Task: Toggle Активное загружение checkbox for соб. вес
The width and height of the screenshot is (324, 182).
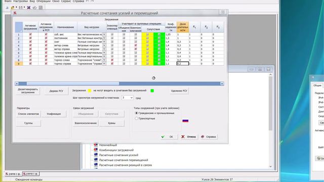Action: point(30,34)
